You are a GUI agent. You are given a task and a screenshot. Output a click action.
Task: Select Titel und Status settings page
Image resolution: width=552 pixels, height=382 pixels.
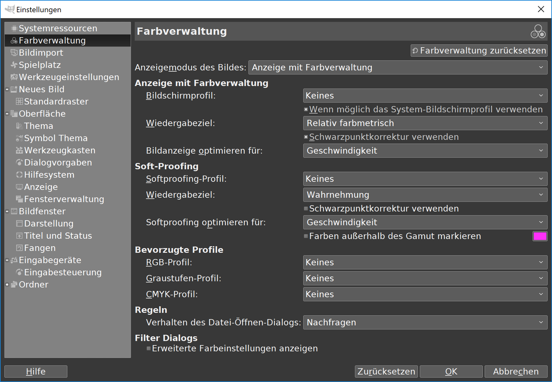pos(67,236)
